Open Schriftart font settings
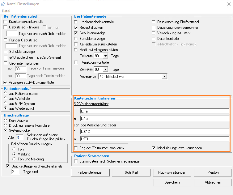Image resolution: width=233 pixels, height=195 pixels. (131, 172)
